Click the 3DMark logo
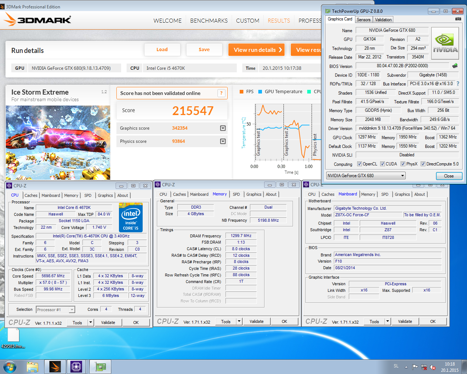This screenshot has width=467, height=374. coord(38,19)
